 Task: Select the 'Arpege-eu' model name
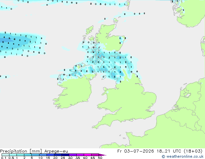(56, 151)
